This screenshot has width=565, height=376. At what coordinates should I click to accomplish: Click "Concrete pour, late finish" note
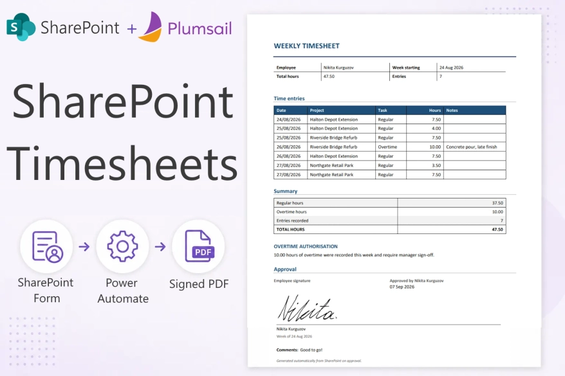(x=471, y=147)
